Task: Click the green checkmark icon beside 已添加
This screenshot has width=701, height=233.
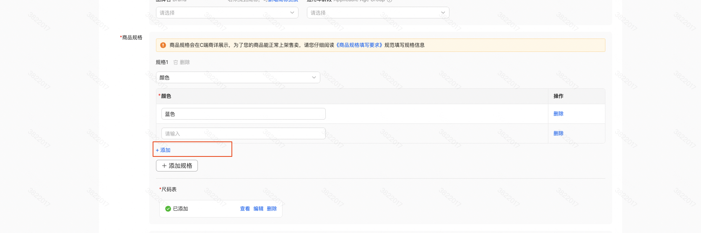Action: [168, 209]
